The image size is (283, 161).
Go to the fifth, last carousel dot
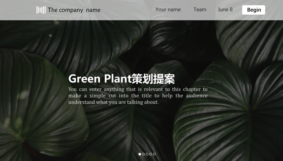(154, 154)
